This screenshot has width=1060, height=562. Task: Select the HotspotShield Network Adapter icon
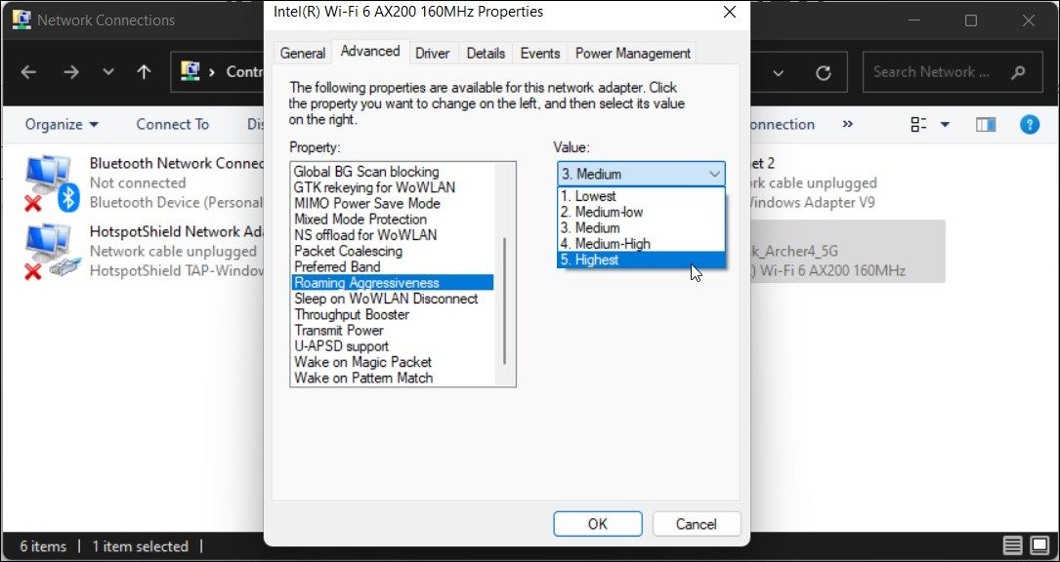[x=53, y=252]
